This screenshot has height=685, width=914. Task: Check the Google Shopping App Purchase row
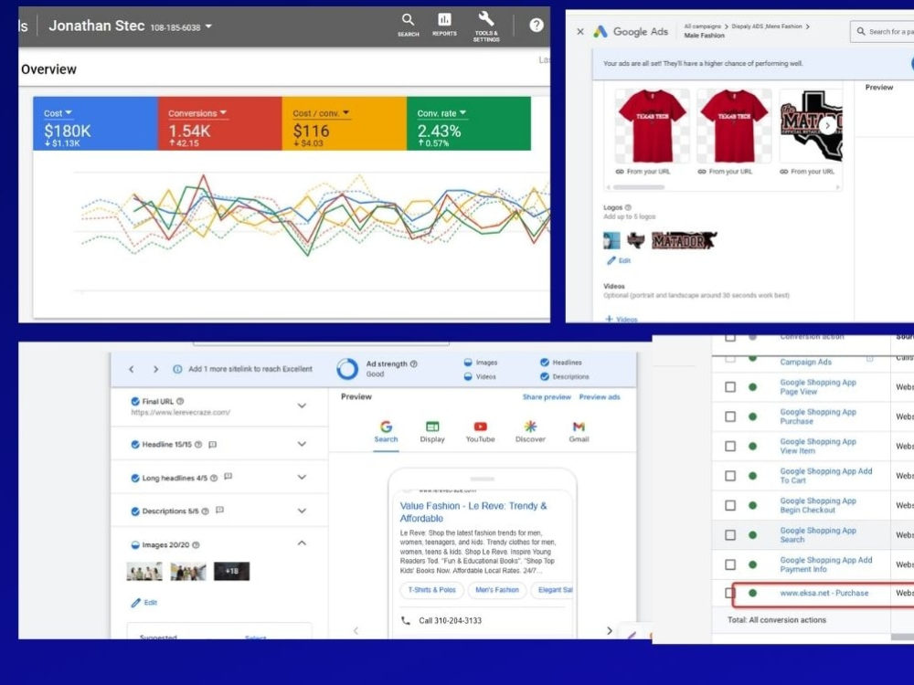pyautogui.click(x=730, y=416)
